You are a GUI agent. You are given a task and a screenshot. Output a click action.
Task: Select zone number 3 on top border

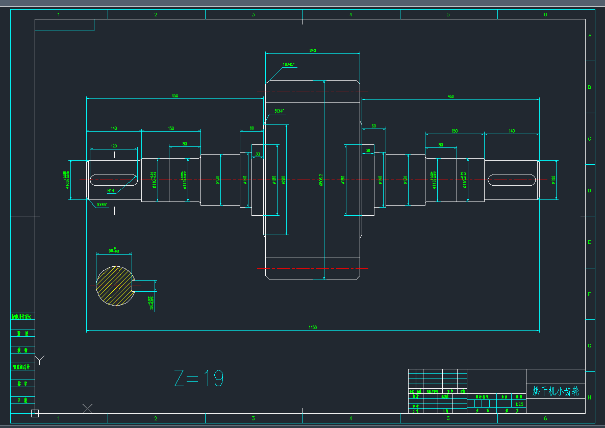[x=253, y=14]
